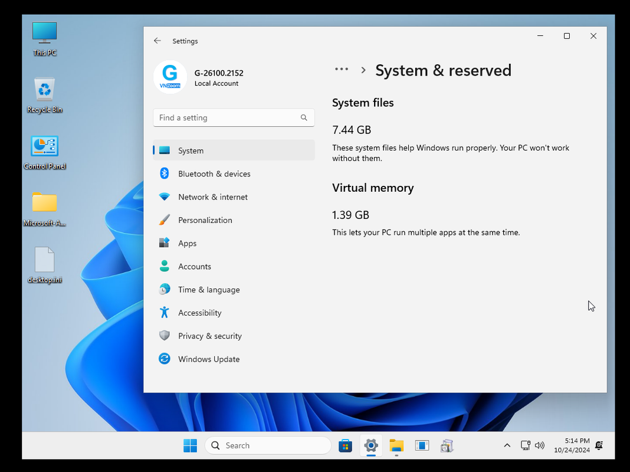Viewport: 630px width, 472px height.
Task: Select the Control Panel desktop icon
Action: point(45,153)
